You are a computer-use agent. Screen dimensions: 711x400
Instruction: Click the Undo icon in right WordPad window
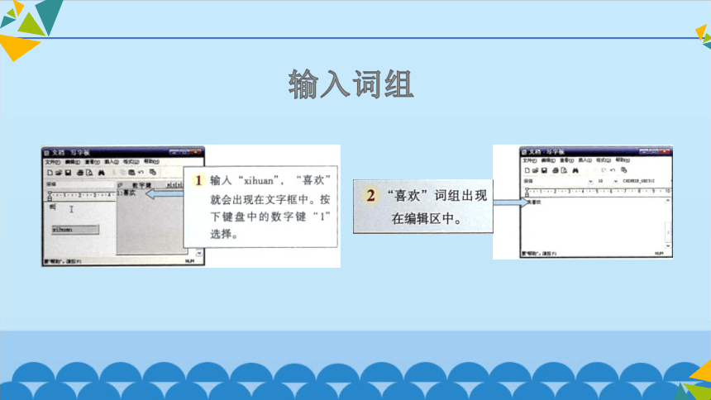pyautogui.click(x=613, y=170)
